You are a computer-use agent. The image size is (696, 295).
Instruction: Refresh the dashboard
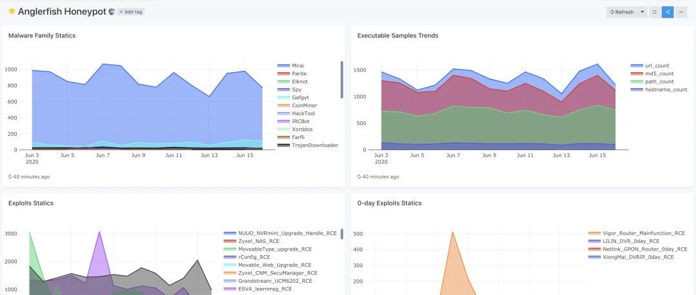(x=622, y=12)
